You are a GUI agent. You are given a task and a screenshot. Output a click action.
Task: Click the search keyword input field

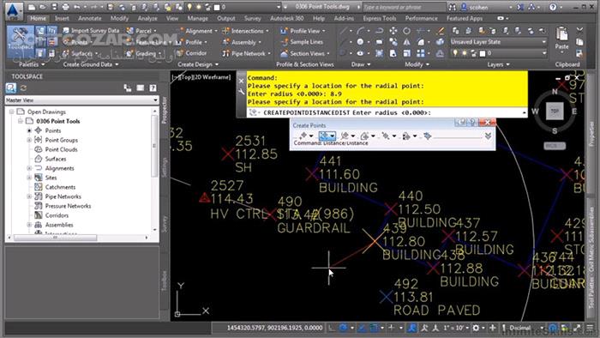pos(404,7)
